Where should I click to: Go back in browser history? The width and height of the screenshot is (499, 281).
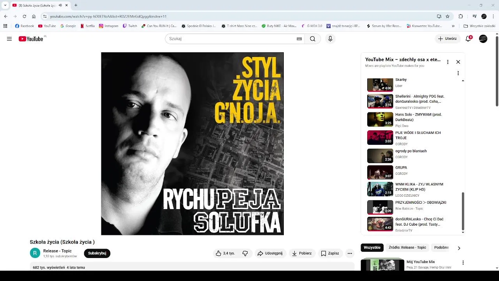[5, 16]
